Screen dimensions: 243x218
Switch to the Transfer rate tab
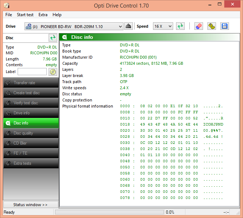[x=31, y=83]
